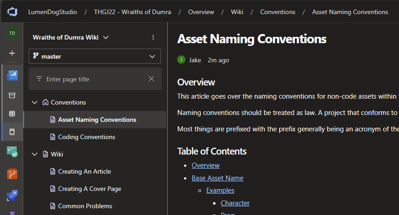Open wiki more options vertical dots

pyautogui.click(x=153, y=37)
